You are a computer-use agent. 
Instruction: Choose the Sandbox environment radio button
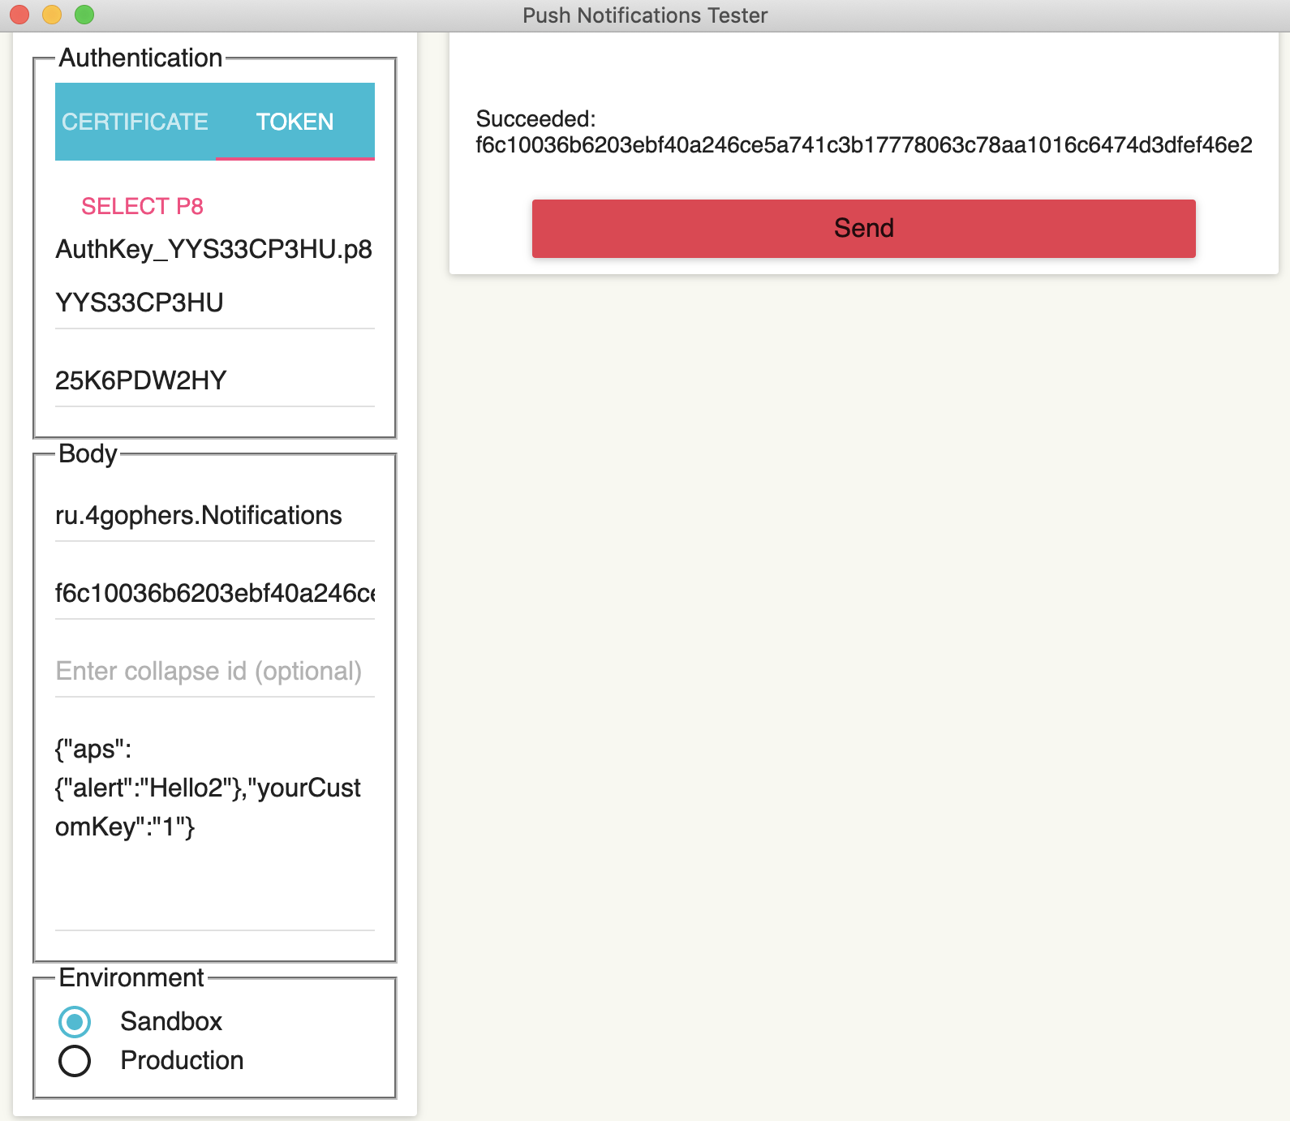(x=75, y=1022)
